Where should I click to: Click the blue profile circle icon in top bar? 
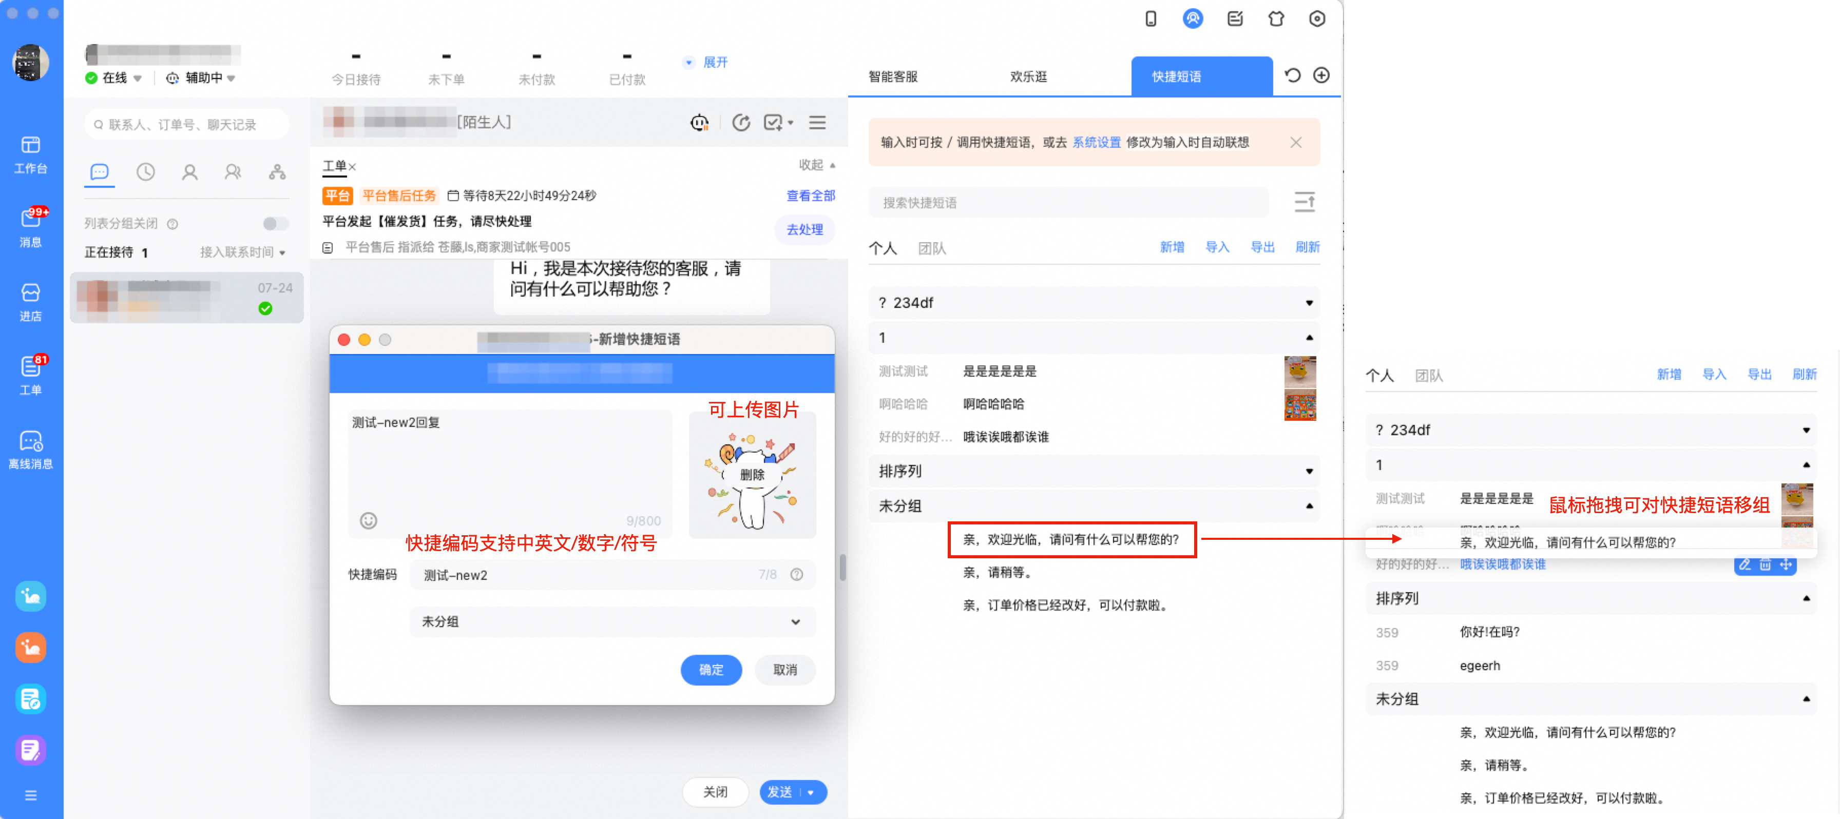click(1192, 18)
